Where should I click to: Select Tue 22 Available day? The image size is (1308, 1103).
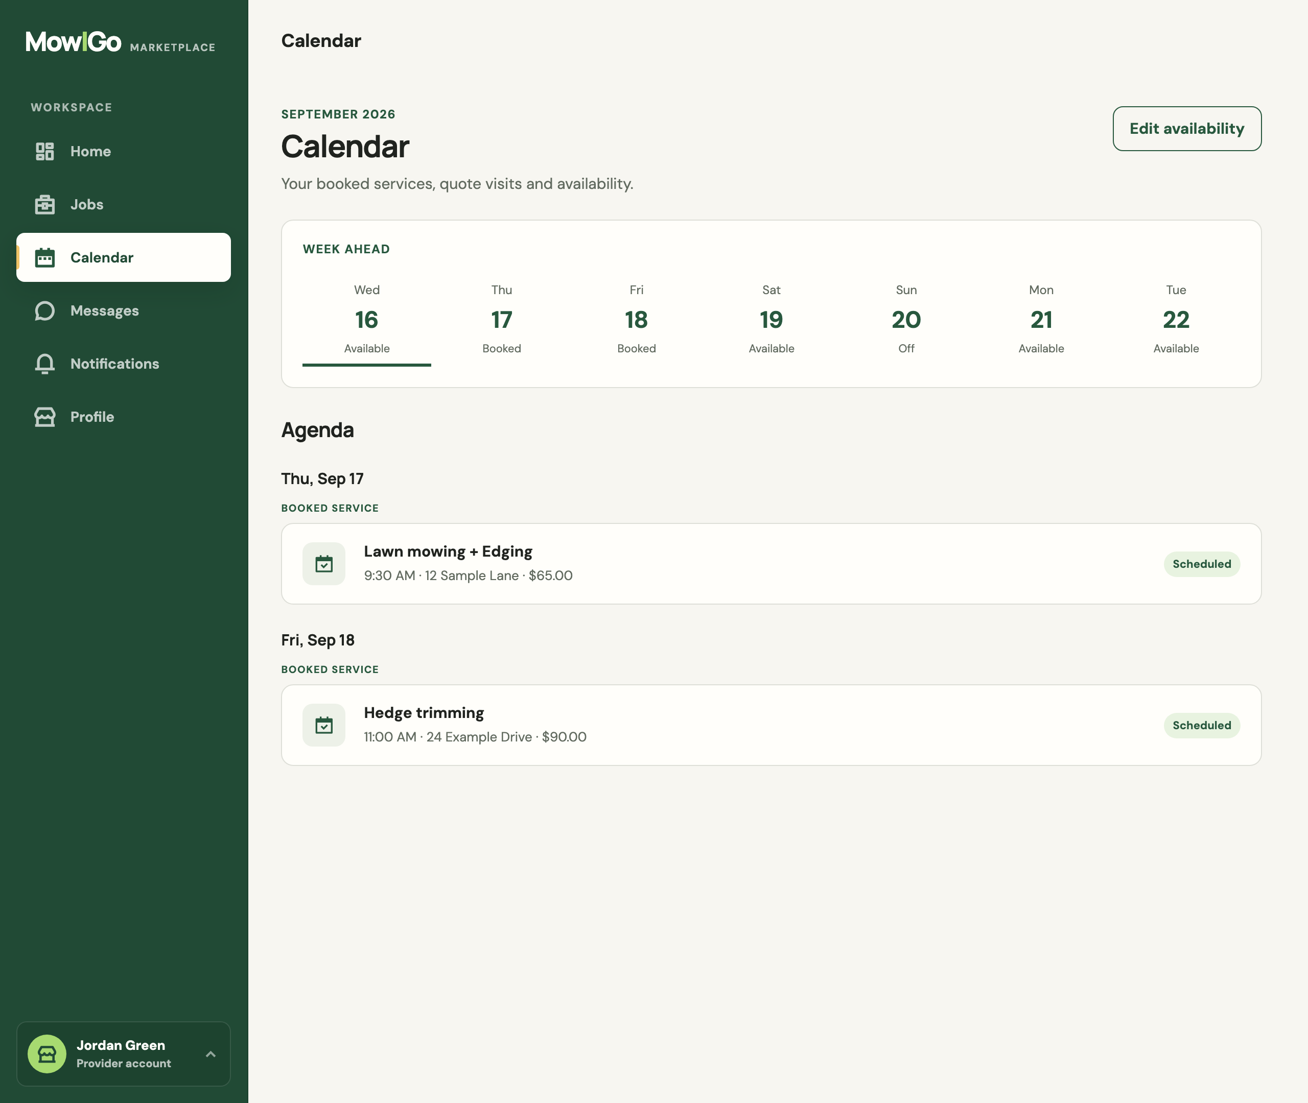coord(1176,320)
